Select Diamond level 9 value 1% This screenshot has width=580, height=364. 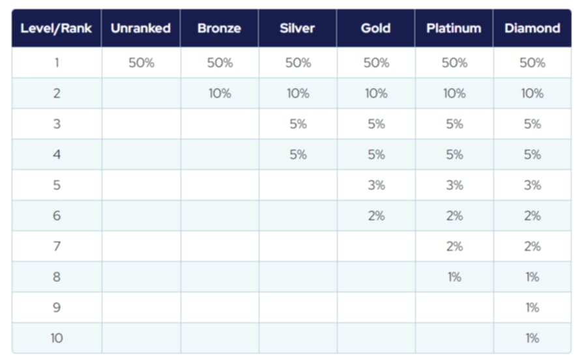[532, 307]
